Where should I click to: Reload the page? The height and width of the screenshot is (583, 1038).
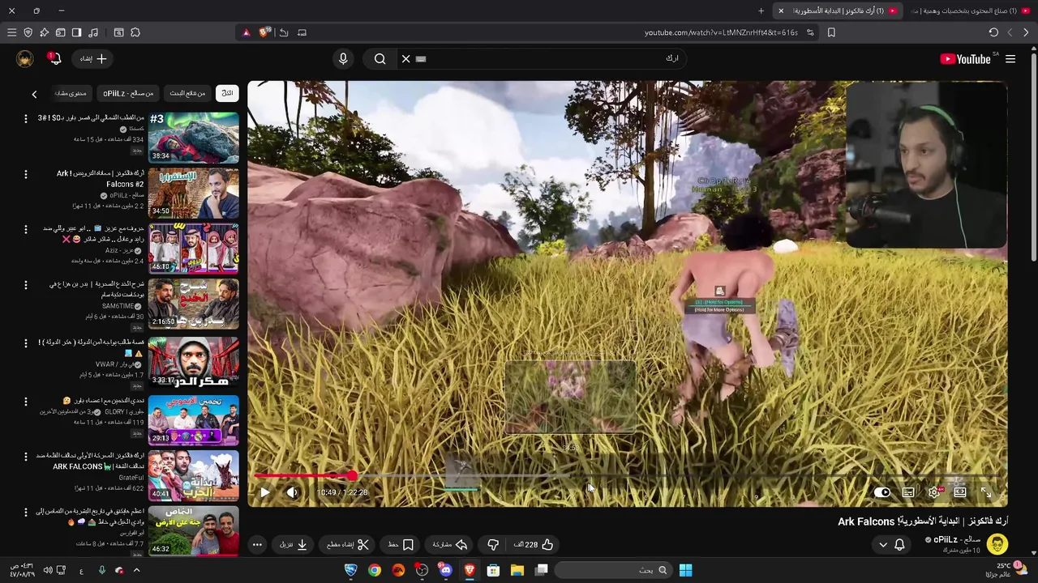[993, 32]
